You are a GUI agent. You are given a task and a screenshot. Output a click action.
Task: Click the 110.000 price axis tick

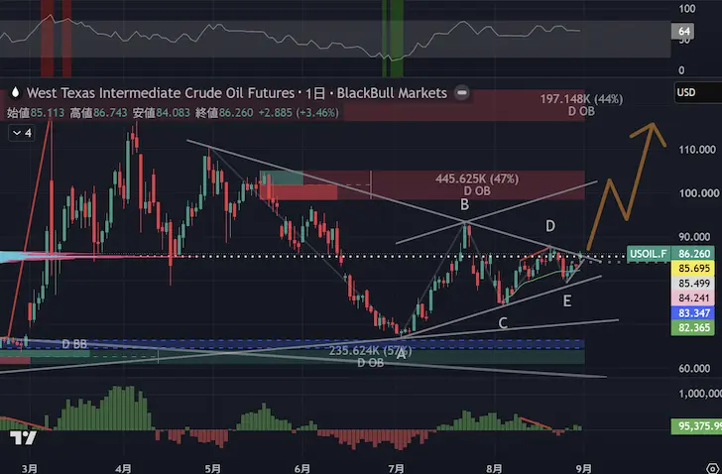point(697,150)
